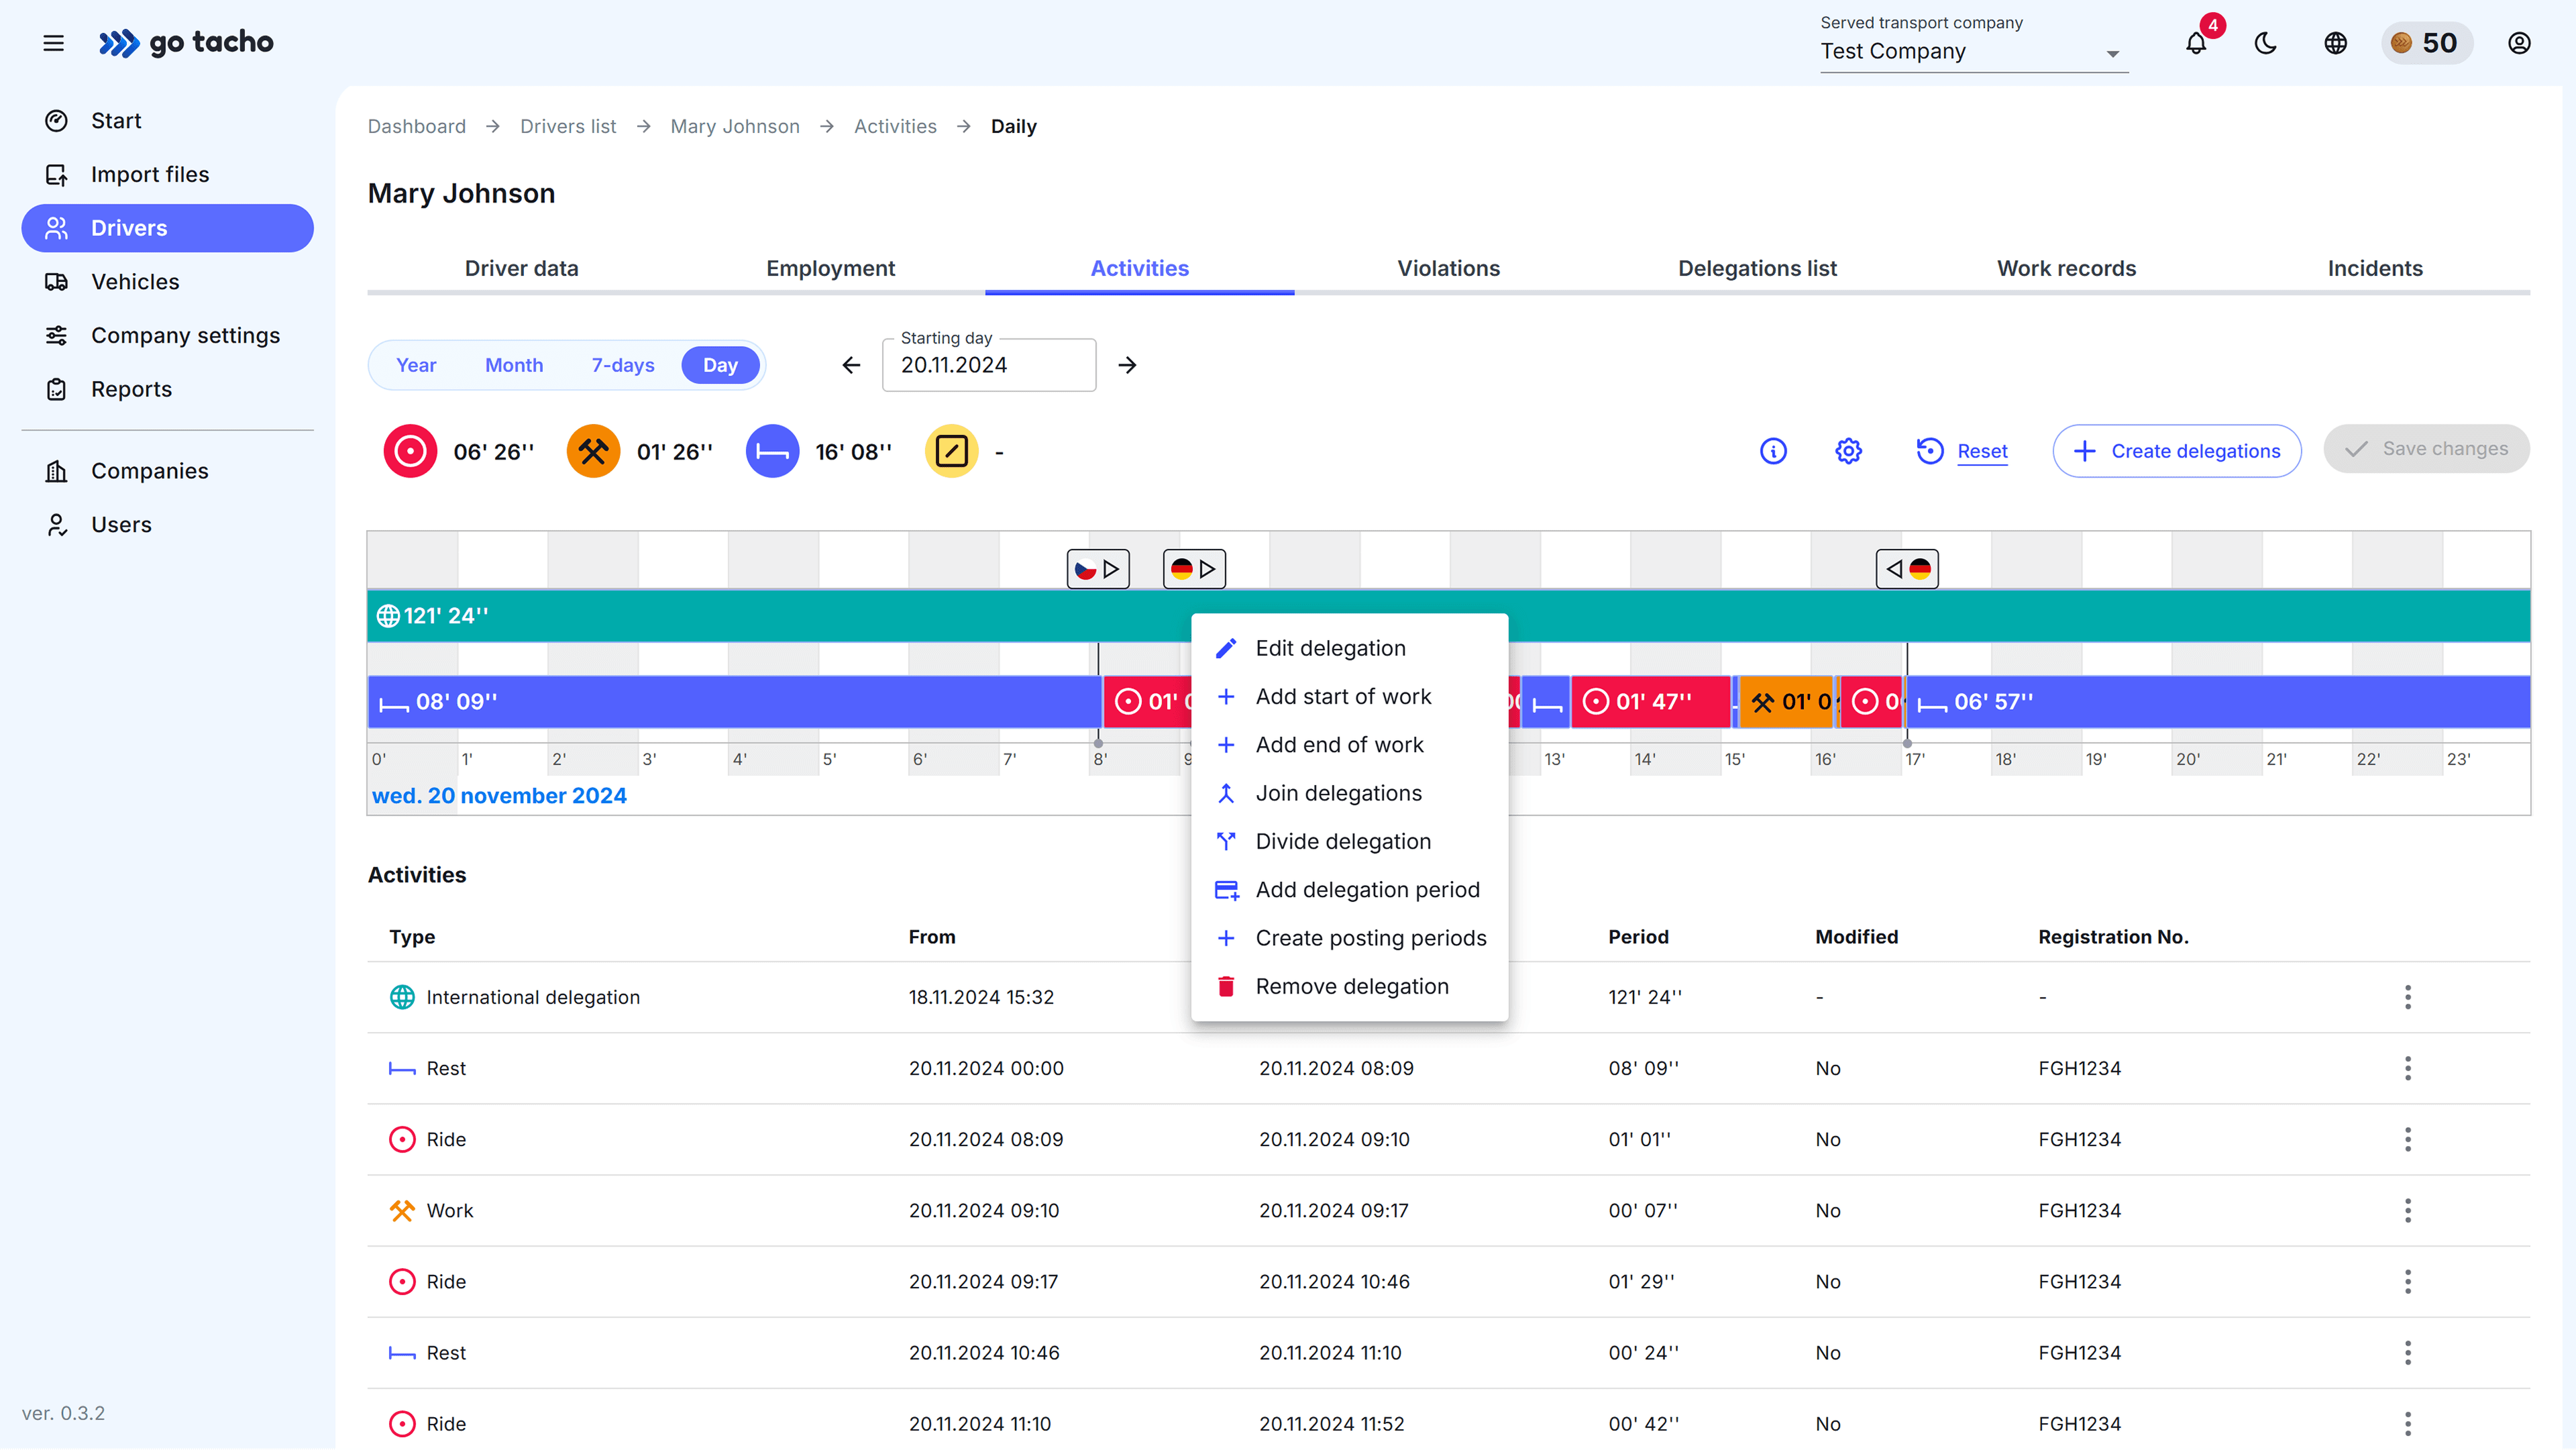
Task: Open row menu for Work 09:10
Action: point(2408,1211)
